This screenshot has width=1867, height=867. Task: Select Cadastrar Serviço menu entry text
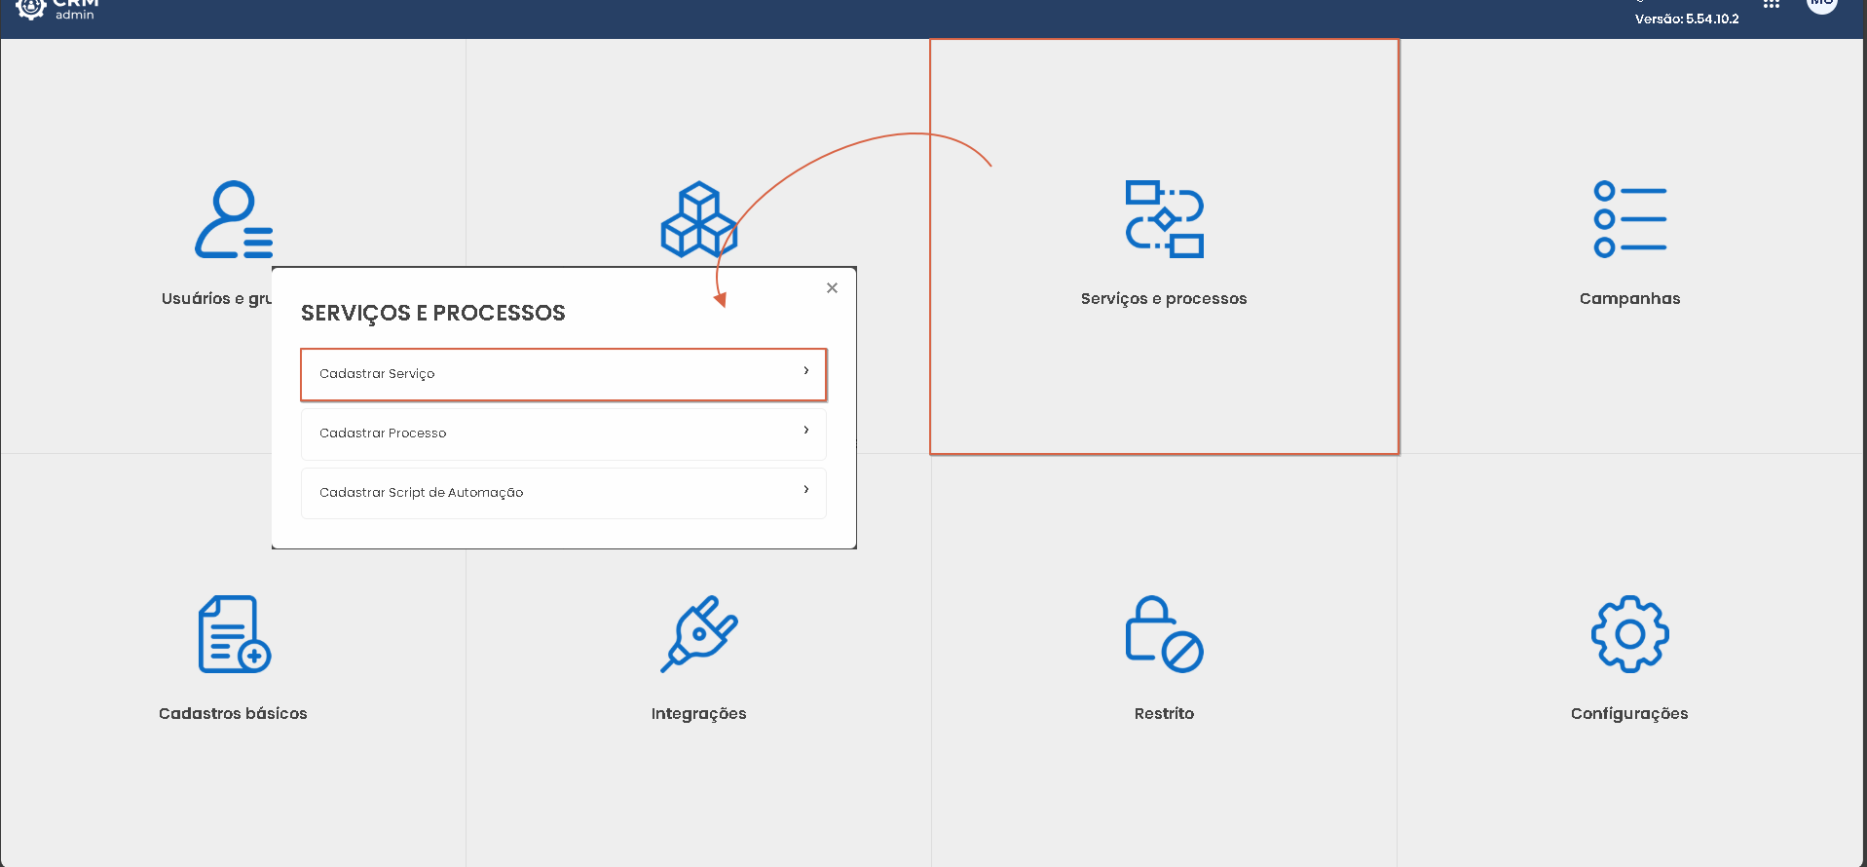pos(377,374)
